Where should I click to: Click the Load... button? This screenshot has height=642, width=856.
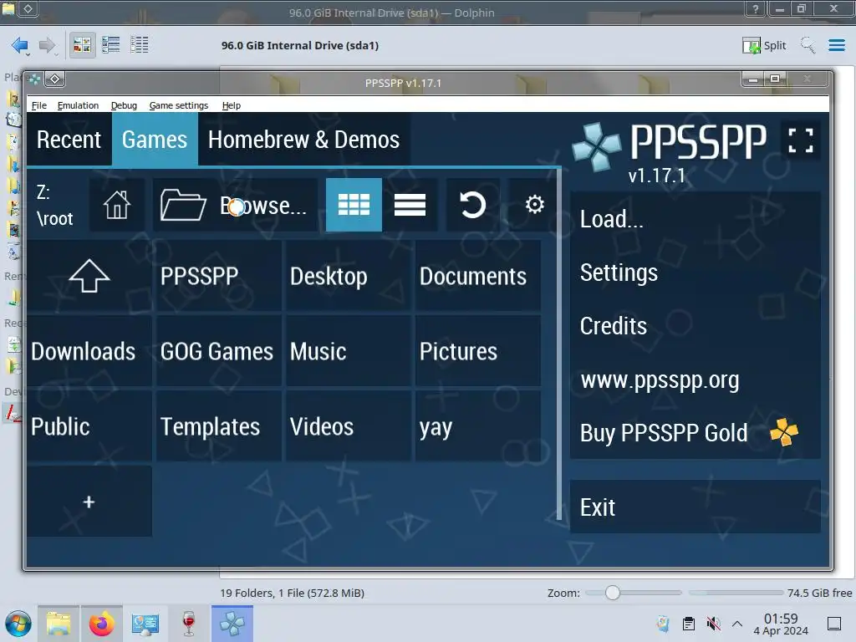pyautogui.click(x=695, y=219)
